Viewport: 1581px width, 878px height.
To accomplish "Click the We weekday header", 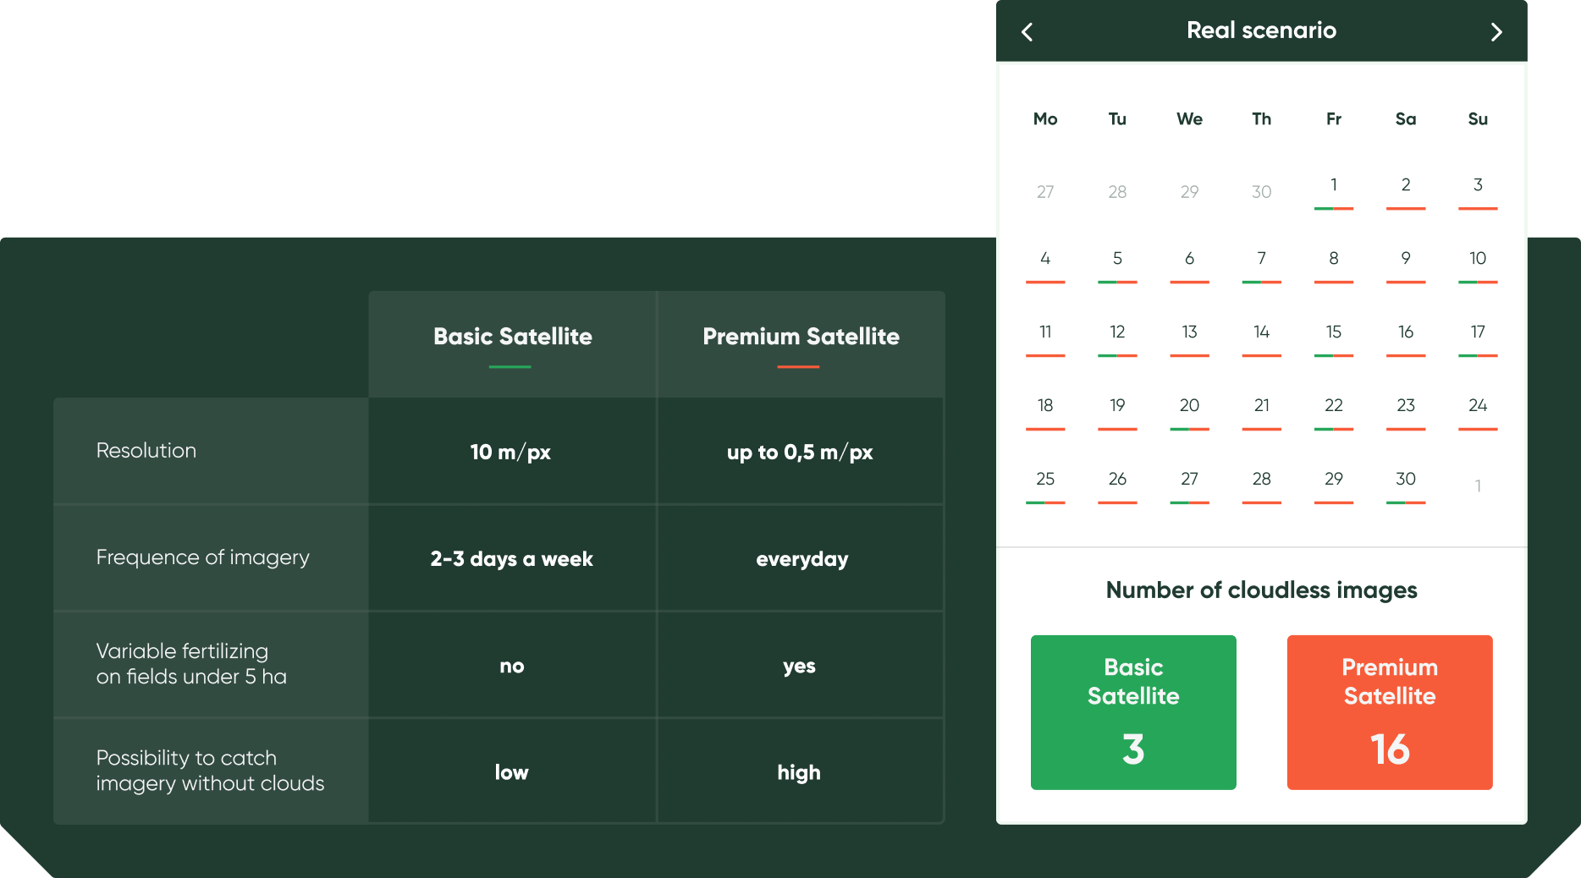I will 1189,119.
